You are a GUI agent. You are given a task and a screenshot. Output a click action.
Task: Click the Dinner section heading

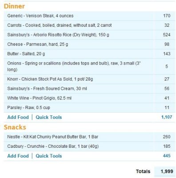tap(14, 6)
